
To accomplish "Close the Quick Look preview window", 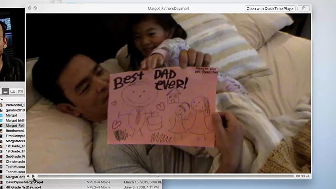I will (x=30, y=8).
